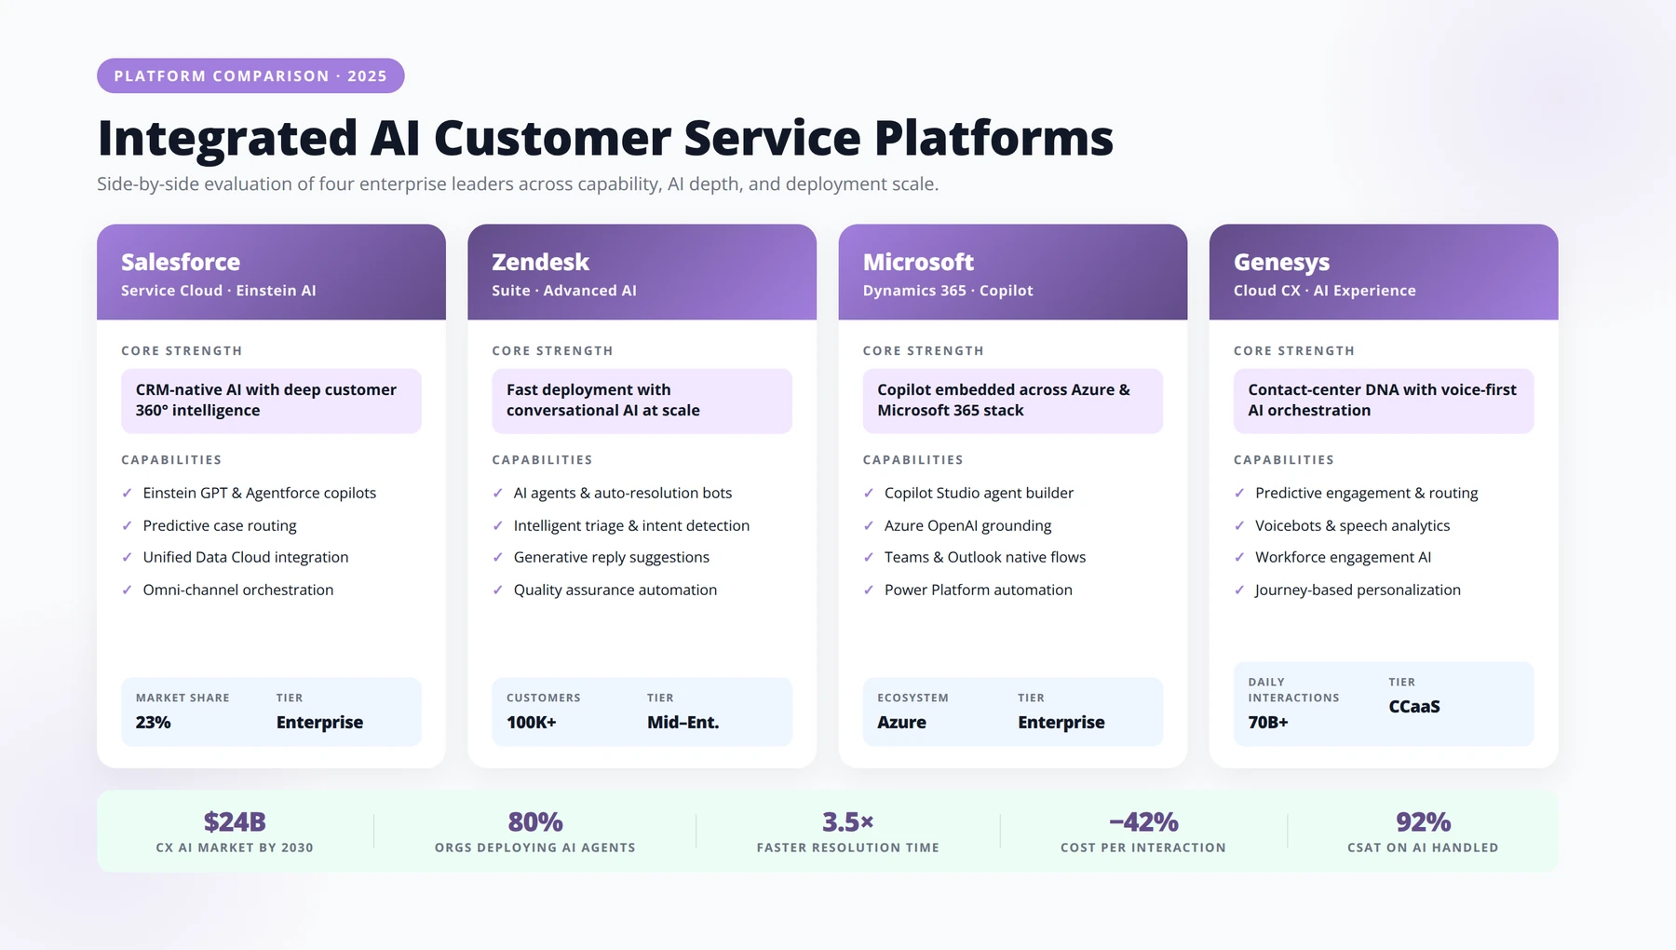Click the 92% CSAT on AI handled stat
The height and width of the screenshot is (950, 1676).
point(1423,832)
